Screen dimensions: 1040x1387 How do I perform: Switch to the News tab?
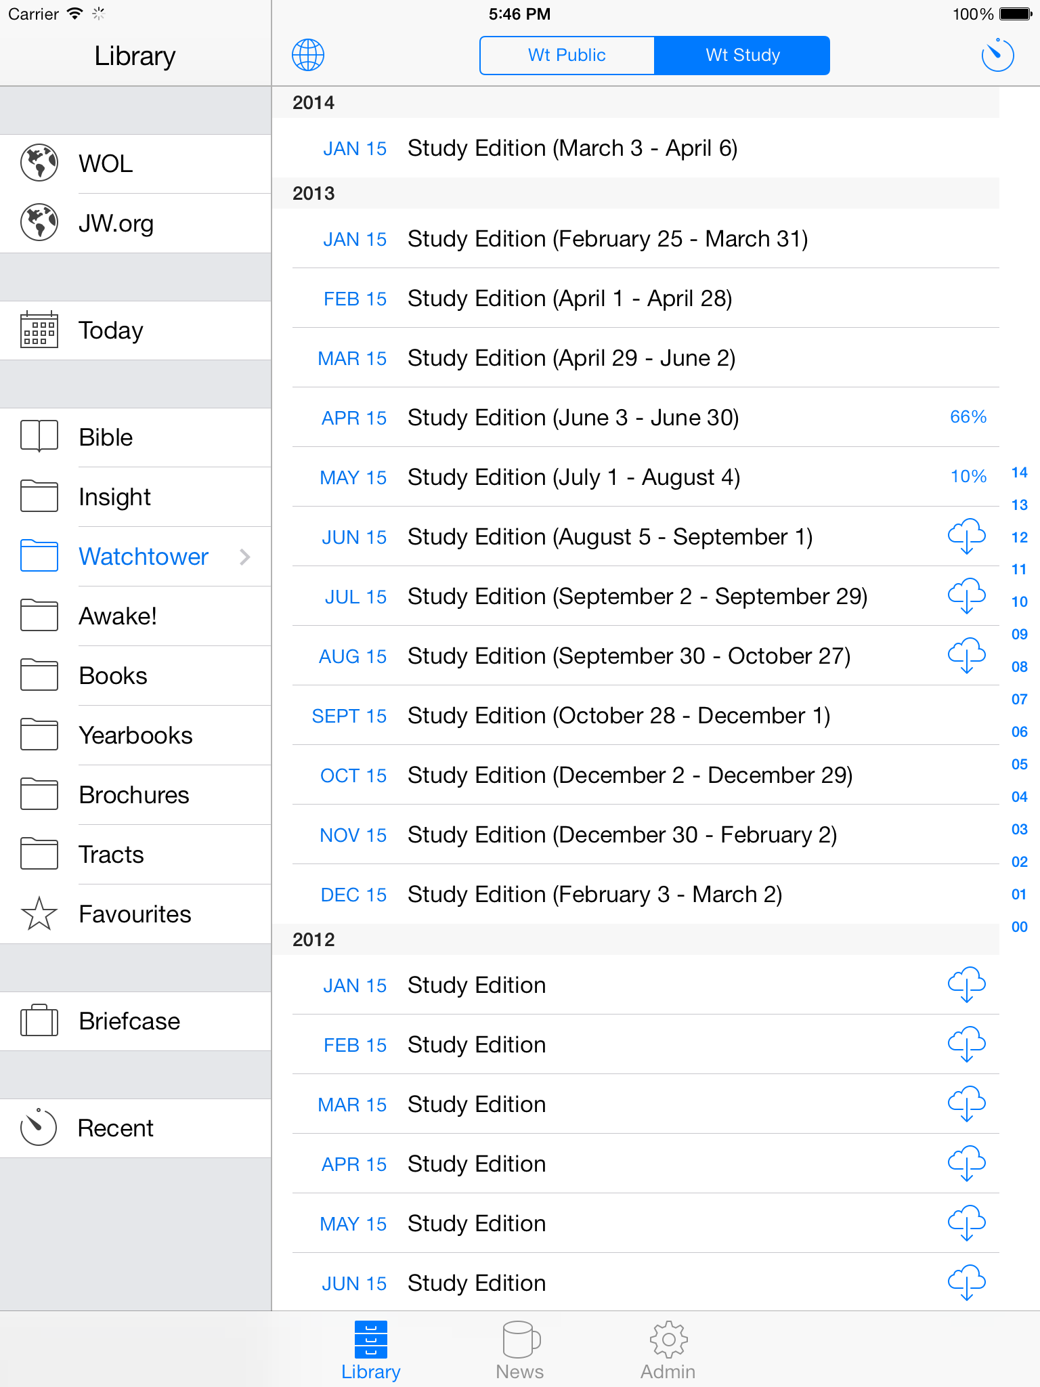coord(520,1350)
